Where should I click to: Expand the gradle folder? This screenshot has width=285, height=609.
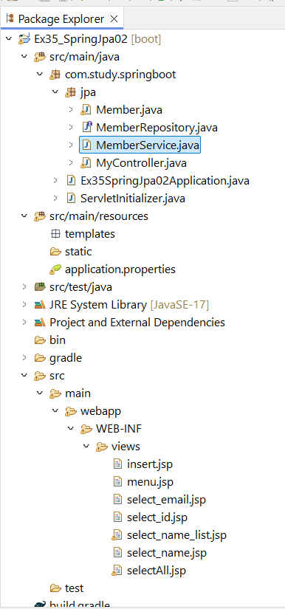(24, 357)
